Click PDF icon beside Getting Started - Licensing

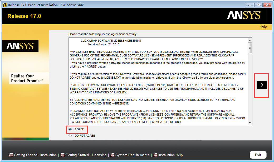(62, 155)
